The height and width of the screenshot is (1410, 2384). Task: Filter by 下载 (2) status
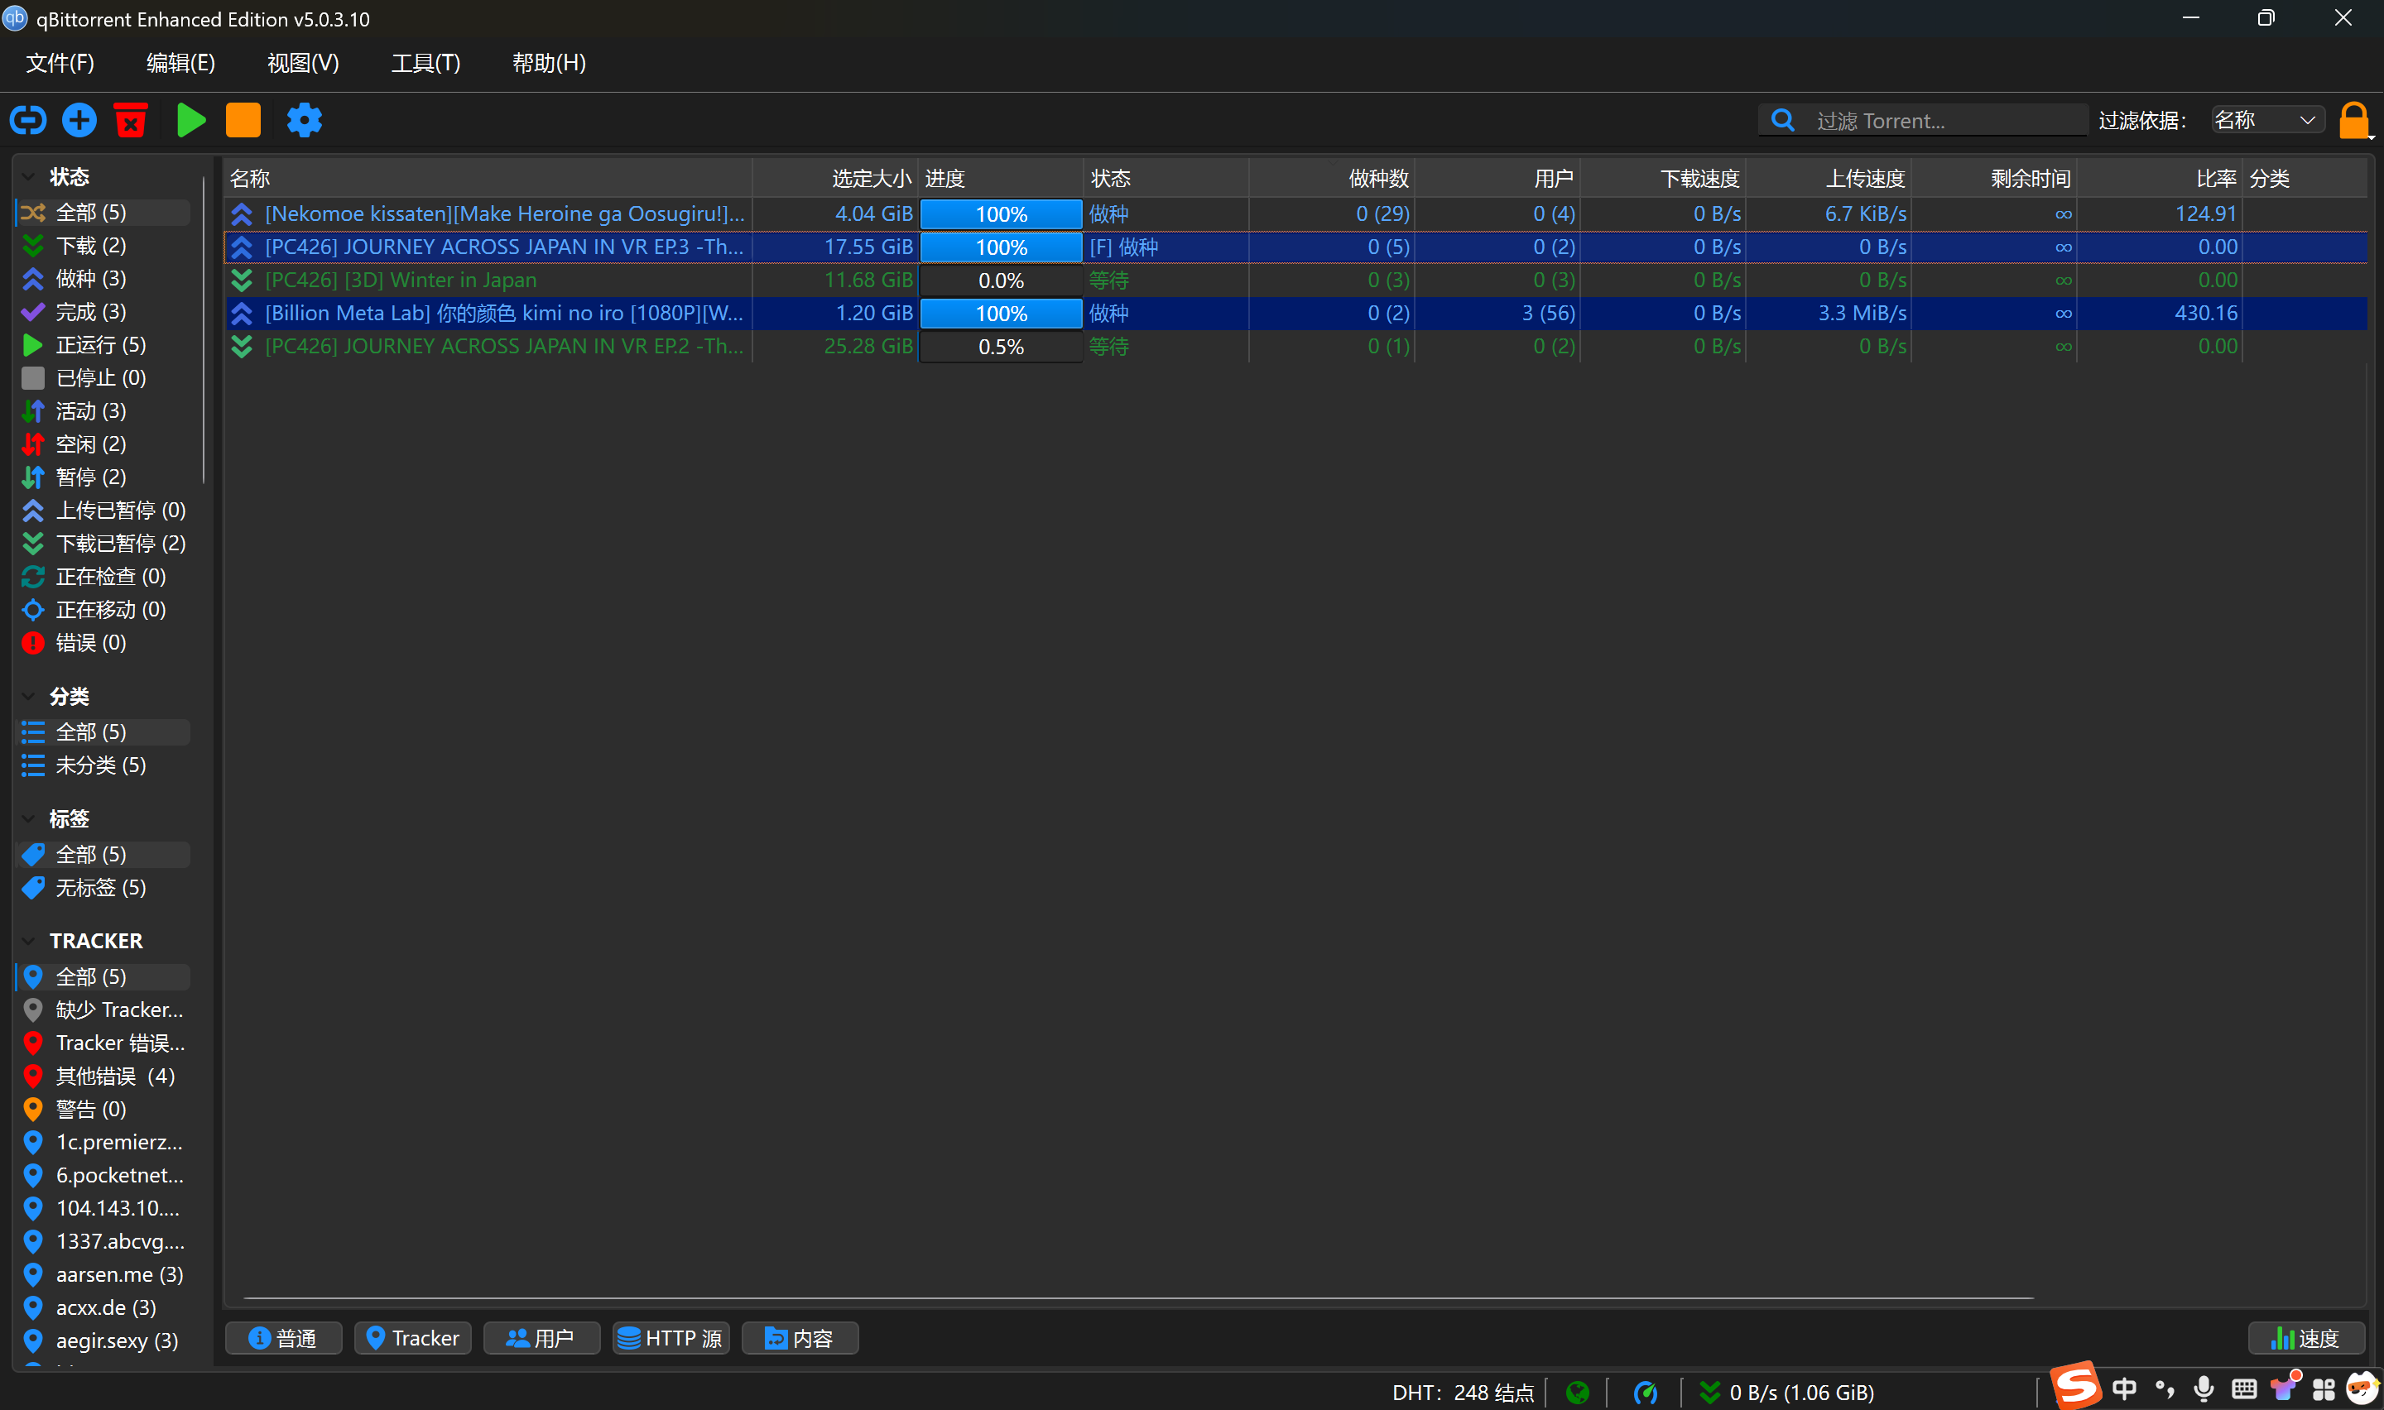pyautogui.click(x=104, y=246)
